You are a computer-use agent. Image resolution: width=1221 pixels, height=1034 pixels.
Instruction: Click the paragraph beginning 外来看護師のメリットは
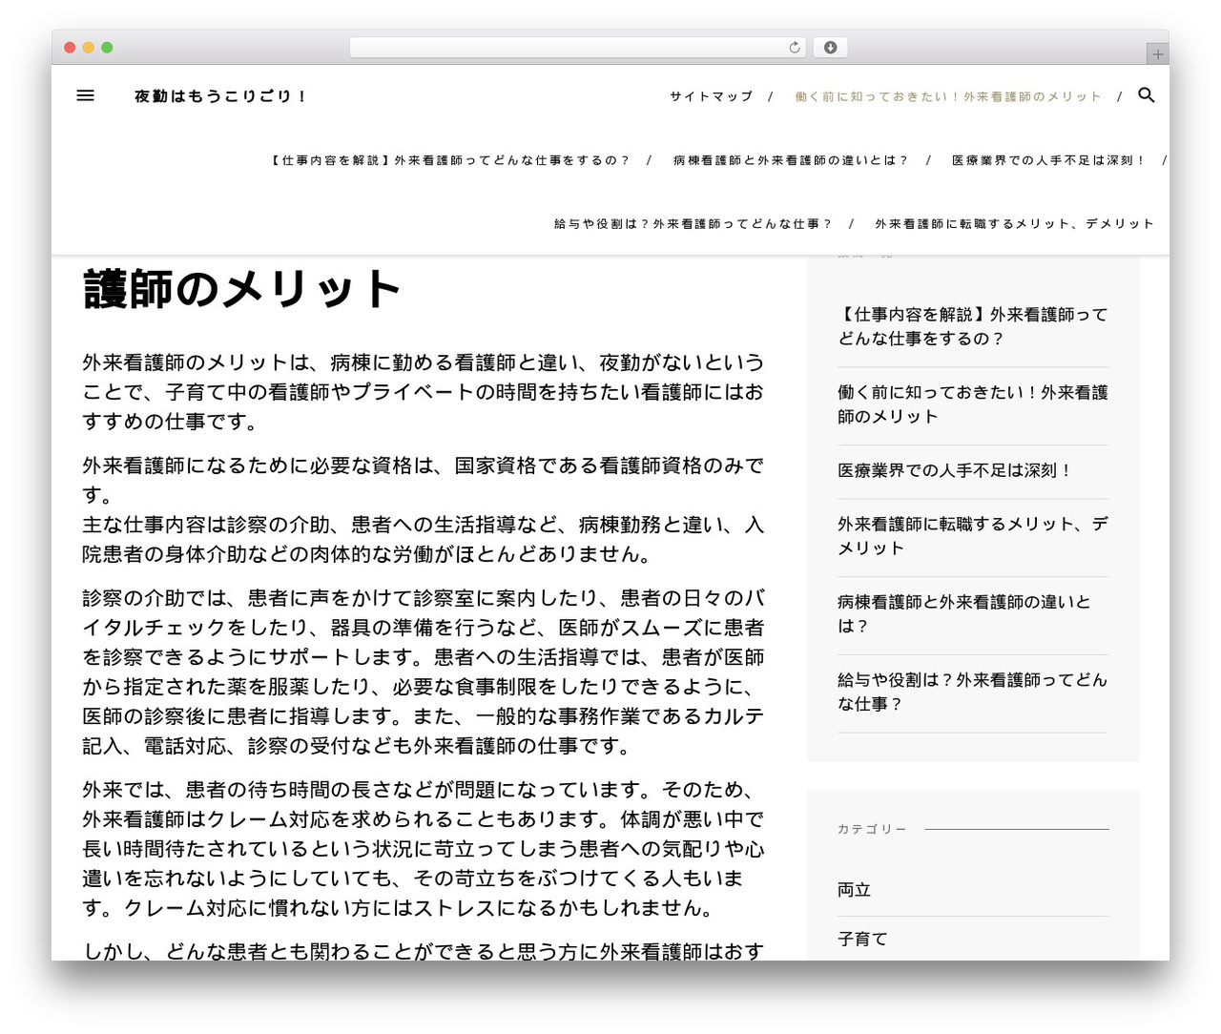(423, 392)
